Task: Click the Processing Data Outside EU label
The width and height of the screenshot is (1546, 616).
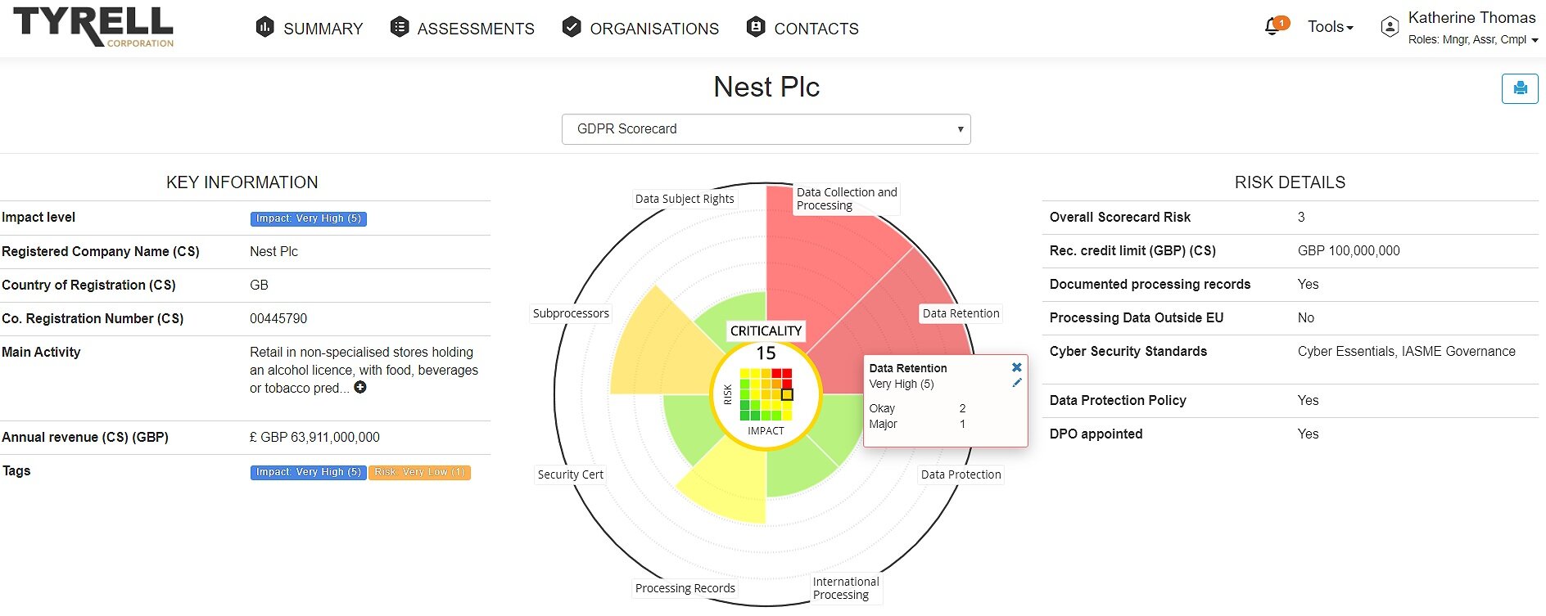Action: [x=1137, y=318]
